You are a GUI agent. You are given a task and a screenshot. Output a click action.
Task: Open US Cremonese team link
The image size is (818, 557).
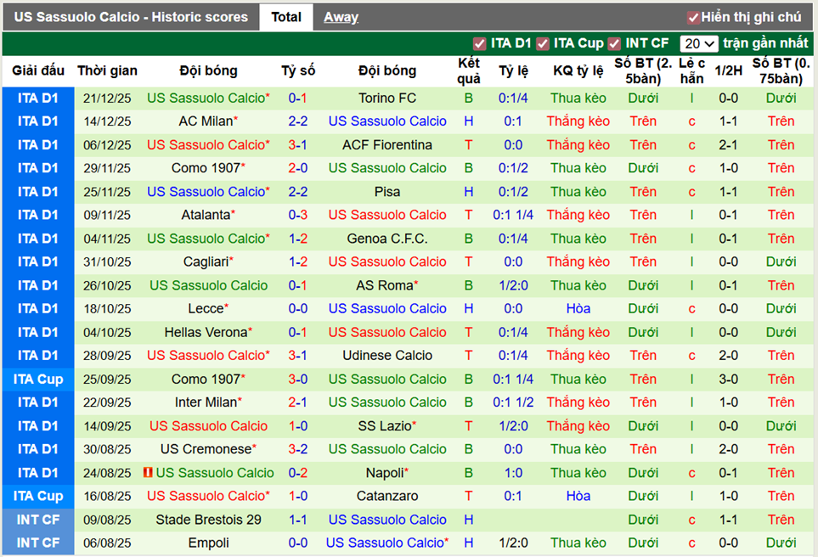(206, 449)
